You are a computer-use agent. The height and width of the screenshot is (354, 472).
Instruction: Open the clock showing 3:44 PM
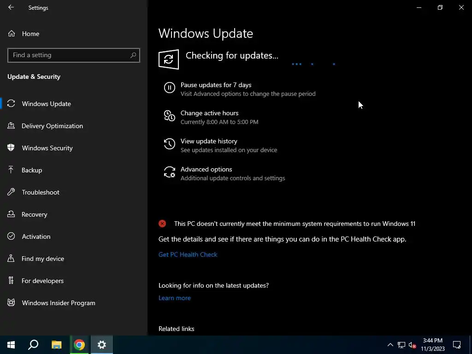pos(432,345)
